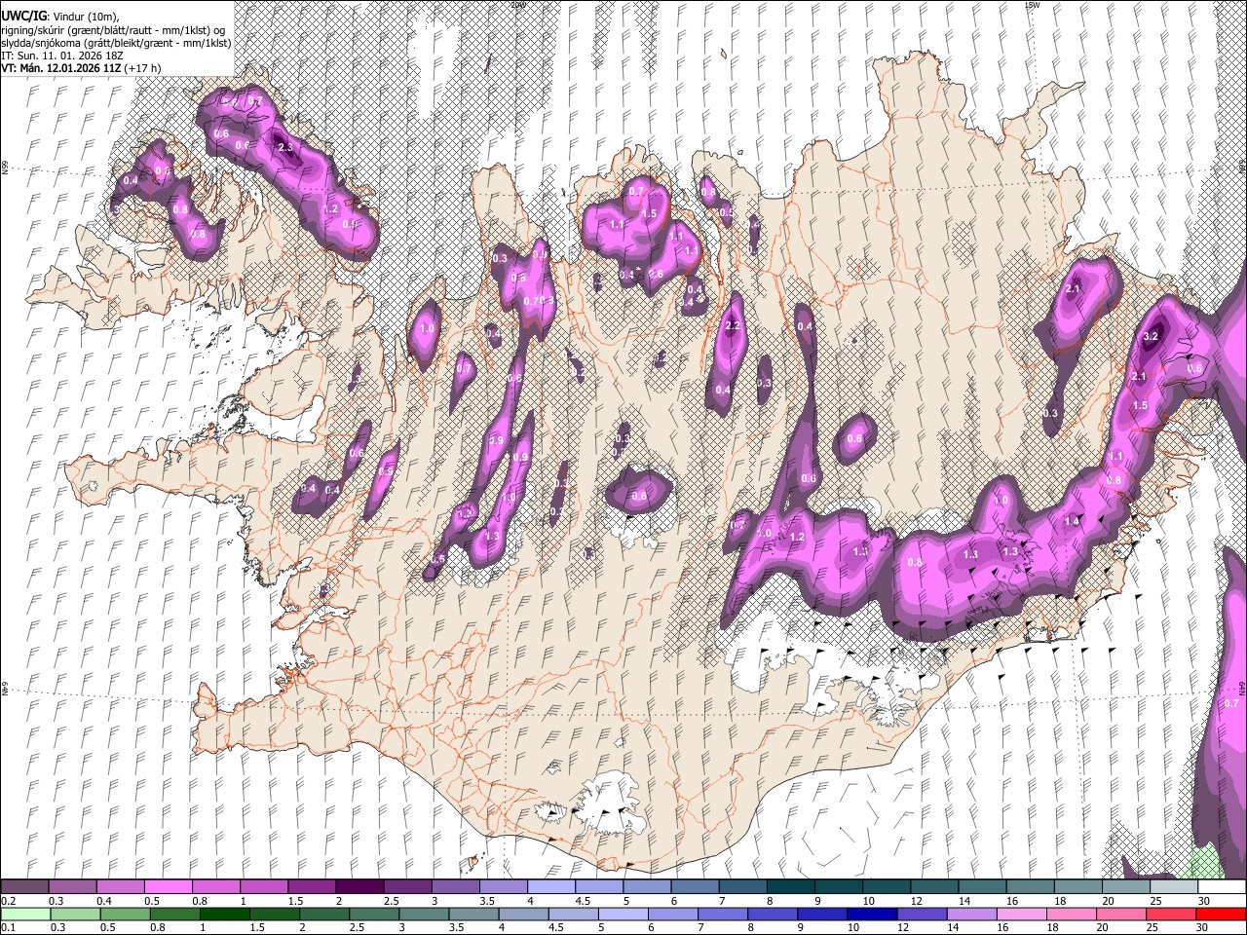Click the bright red rain swatch at 30
This screenshot has height=935, width=1247.
(x=1222, y=914)
